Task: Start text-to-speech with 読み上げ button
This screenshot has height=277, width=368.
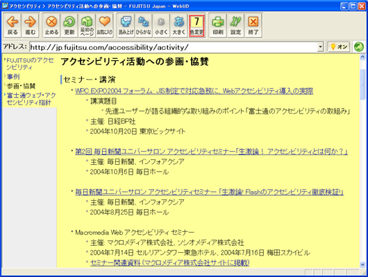Action: click(x=126, y=26)
